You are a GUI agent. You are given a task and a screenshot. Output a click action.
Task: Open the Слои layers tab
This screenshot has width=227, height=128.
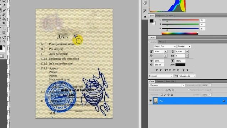[x=152, y=81]
